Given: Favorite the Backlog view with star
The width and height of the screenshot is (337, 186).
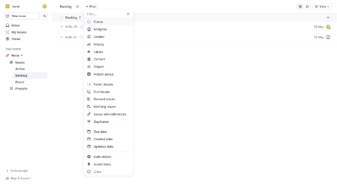Looking at the screenshot, I should [x=78, y=7].
